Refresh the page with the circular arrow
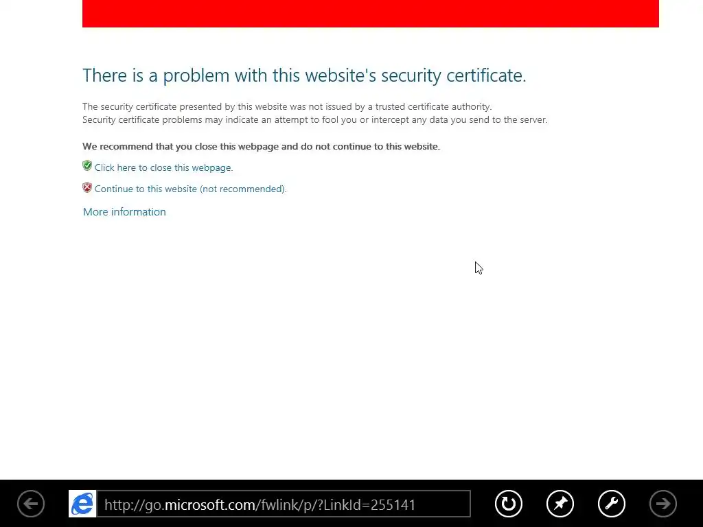Image resolution: width=703 pixels, height=527 pixels. coord(509,504)
